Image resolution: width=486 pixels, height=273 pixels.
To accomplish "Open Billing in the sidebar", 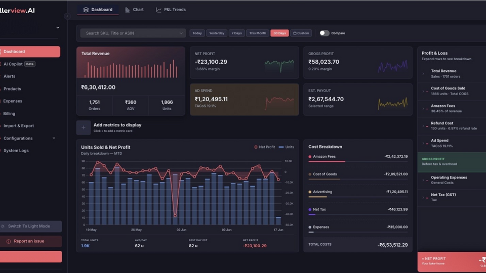I will pyautogui.click(x=9, y=114).
